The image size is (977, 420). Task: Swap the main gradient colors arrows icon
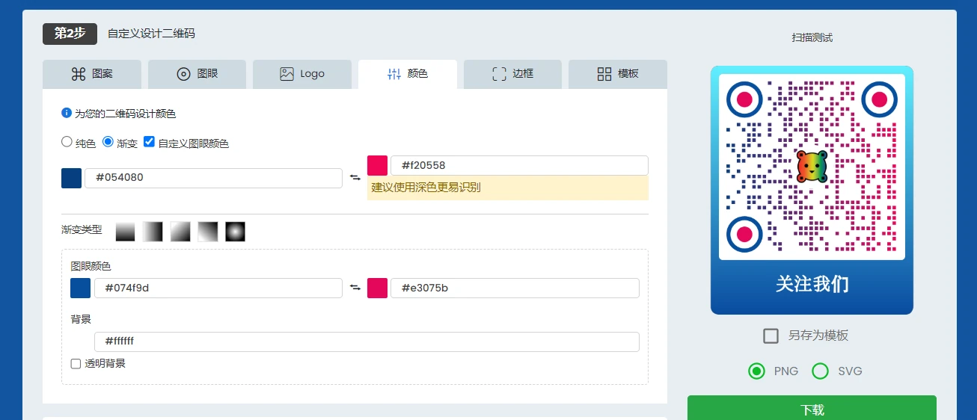(355, 178)
